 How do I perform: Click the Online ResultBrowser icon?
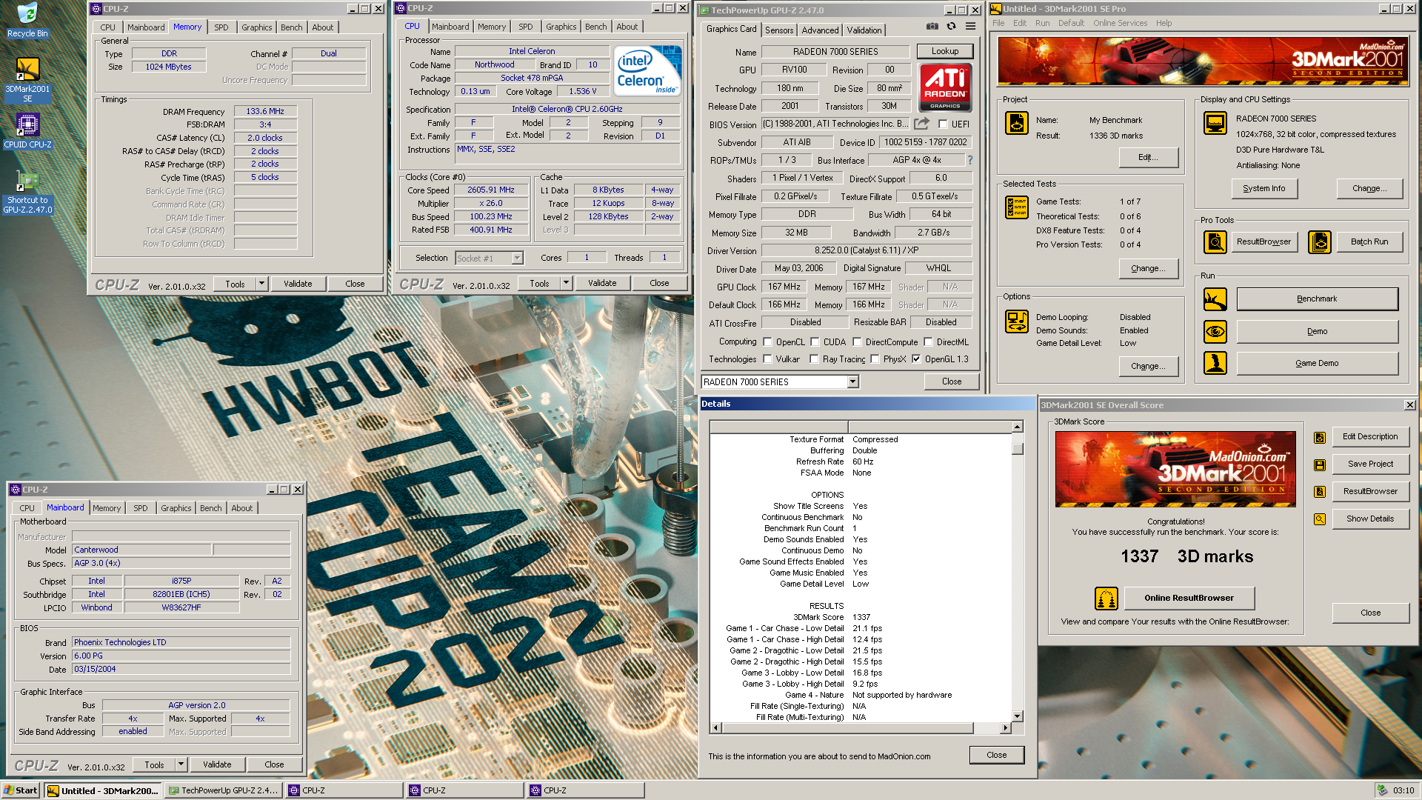click(x=1106, y=598)
